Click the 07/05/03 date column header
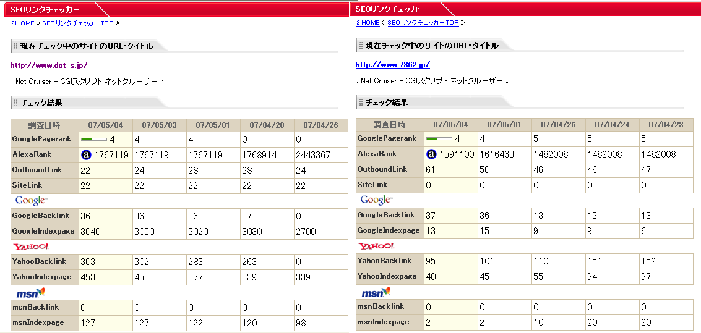Viewport: 701px width, 333px height. [x=159, y=125]
